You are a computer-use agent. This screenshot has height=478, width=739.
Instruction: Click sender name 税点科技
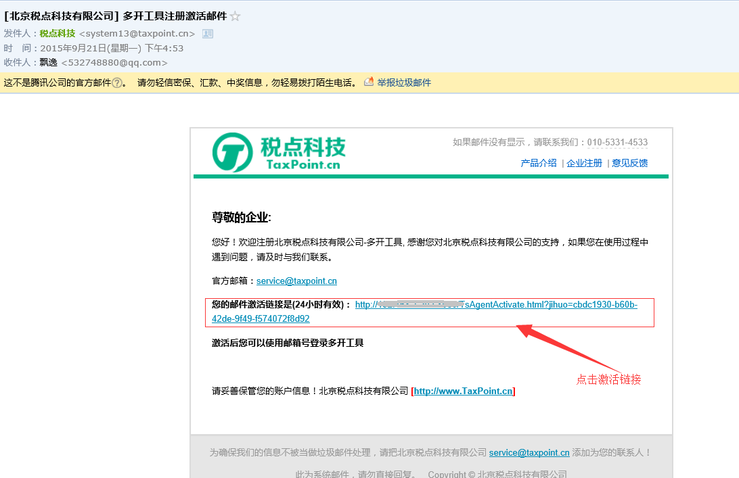click(58, 33)
